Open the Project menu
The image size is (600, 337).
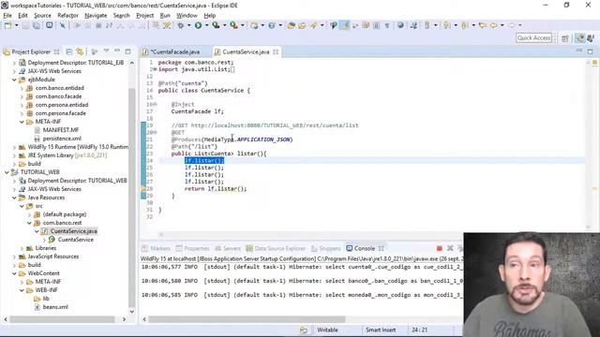click(145, 15)
